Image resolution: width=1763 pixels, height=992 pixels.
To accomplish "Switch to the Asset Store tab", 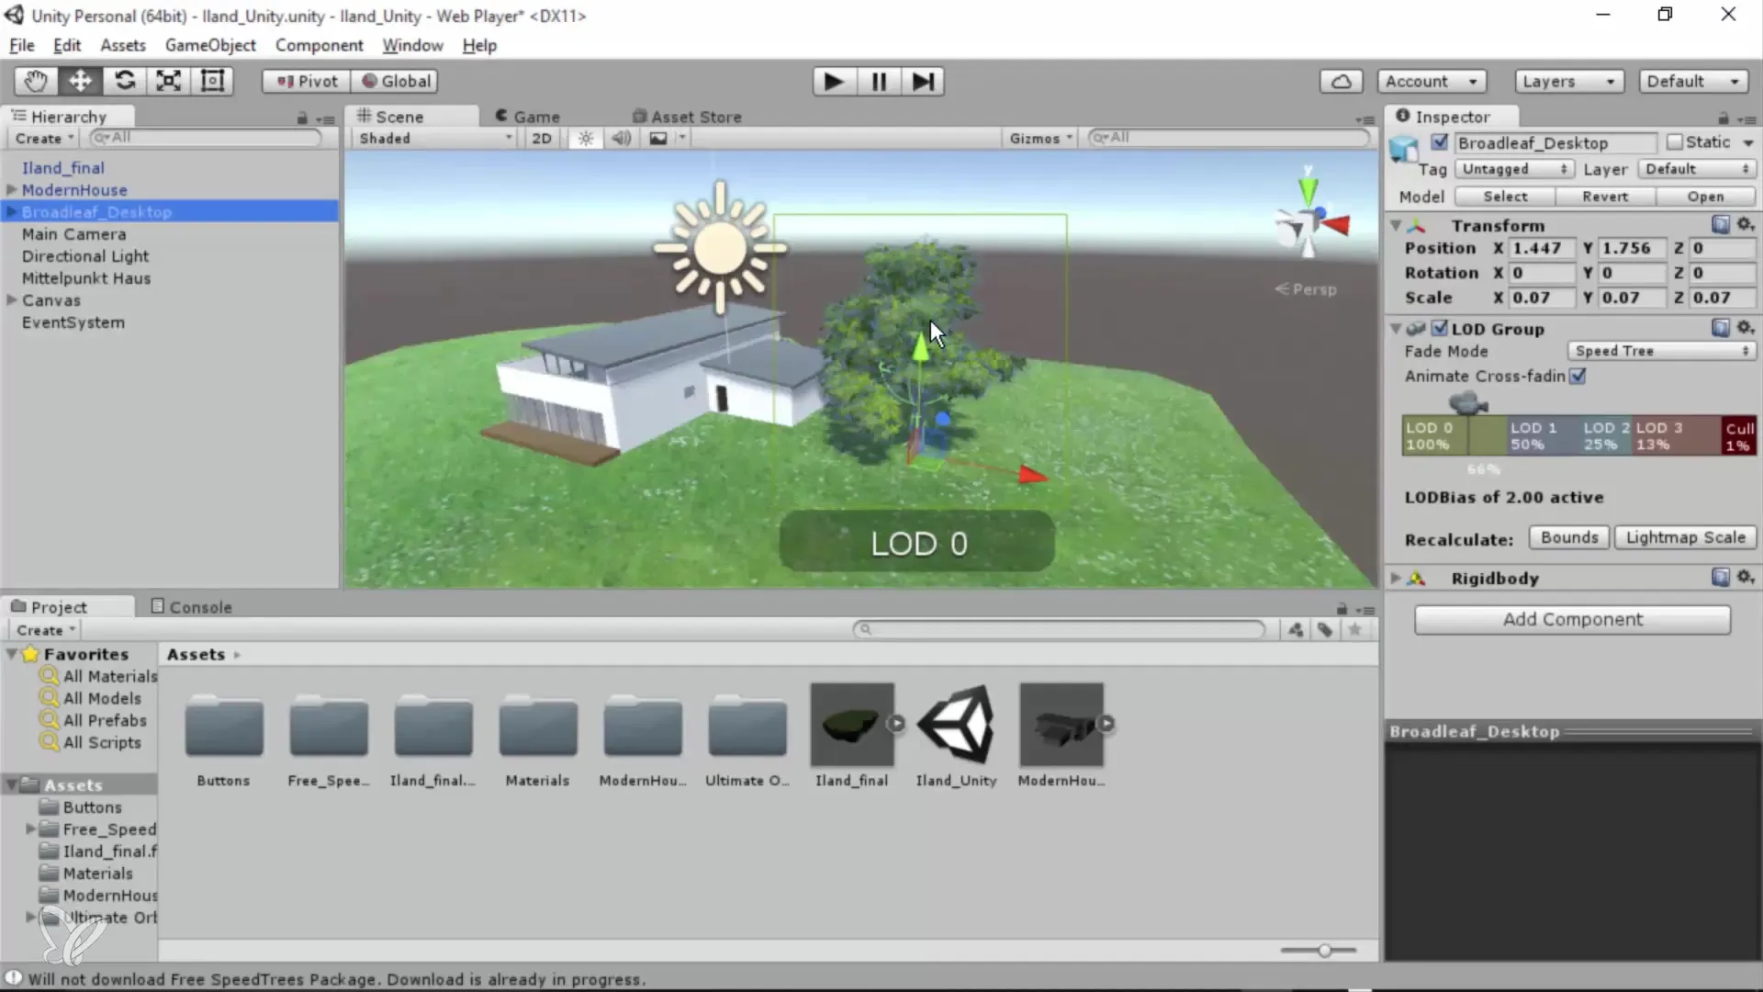I will [687, 117].
